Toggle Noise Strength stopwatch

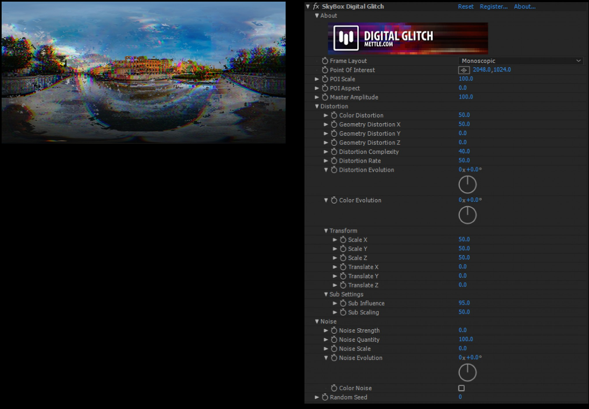click(334, 330)
